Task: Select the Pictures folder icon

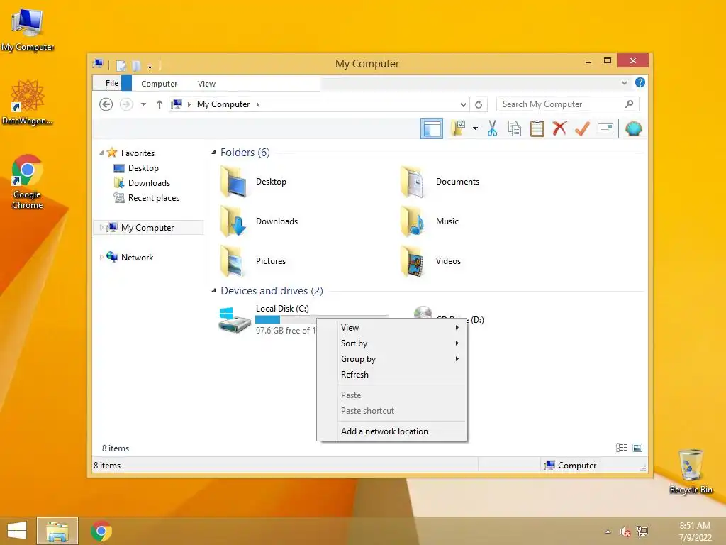Action: pyautogui.click(x=233, y=261)
